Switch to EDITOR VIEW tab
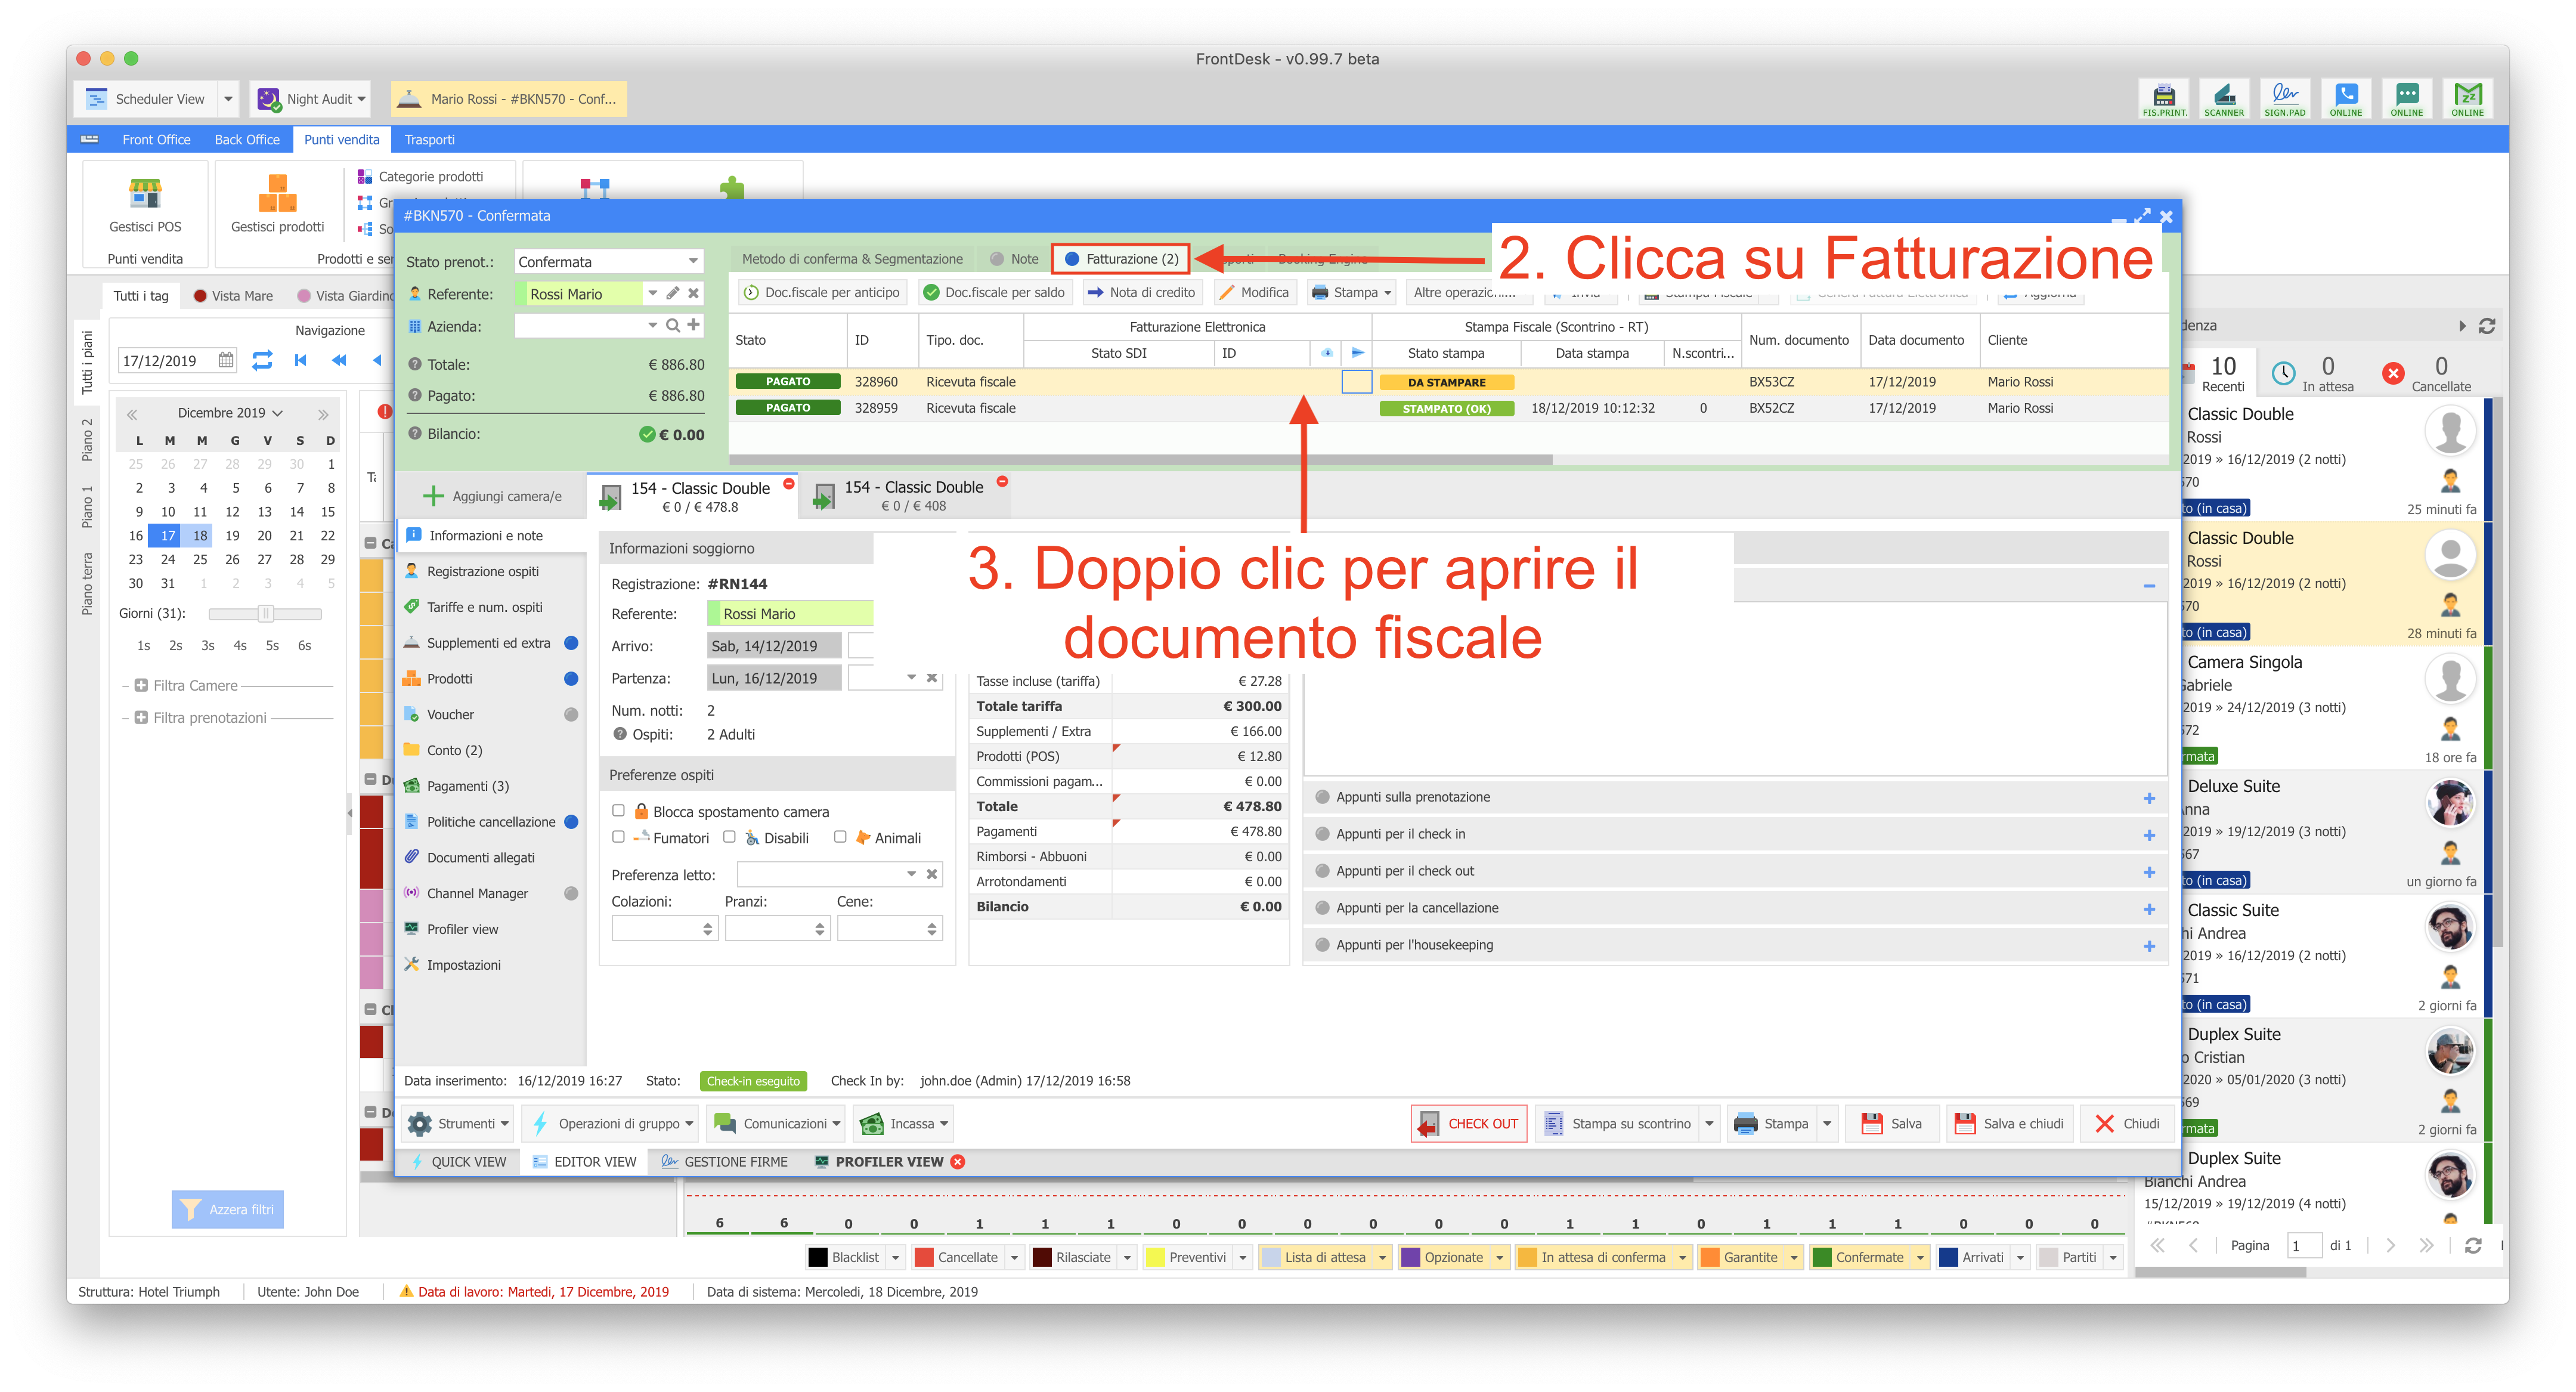The height and width of the screenshot is (1392, 2576). (x=584, y=1161)
